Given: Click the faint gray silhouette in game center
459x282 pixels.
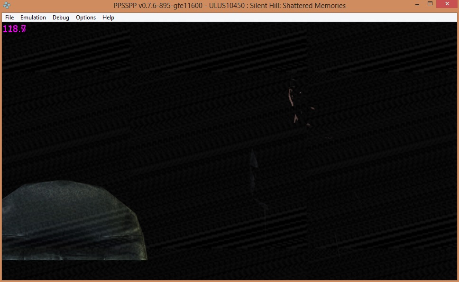Looking at the screenshot, I should [254, 164].
